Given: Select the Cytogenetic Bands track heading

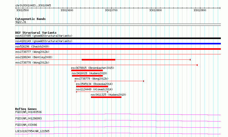Looking at the screenshot, I should coord(30,19).
